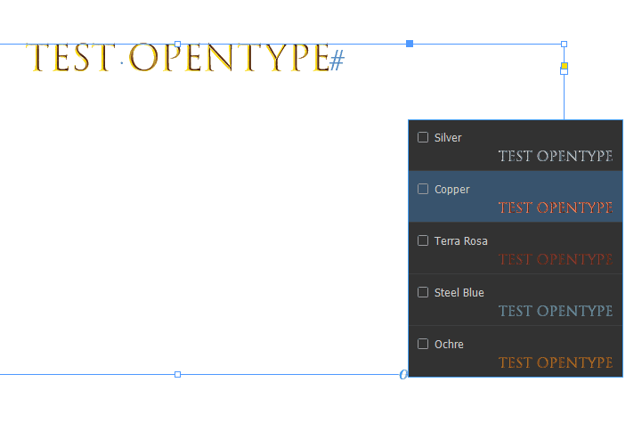
Task: Click the filled blue anchored-object square on top edge
Action: point(410,44)
